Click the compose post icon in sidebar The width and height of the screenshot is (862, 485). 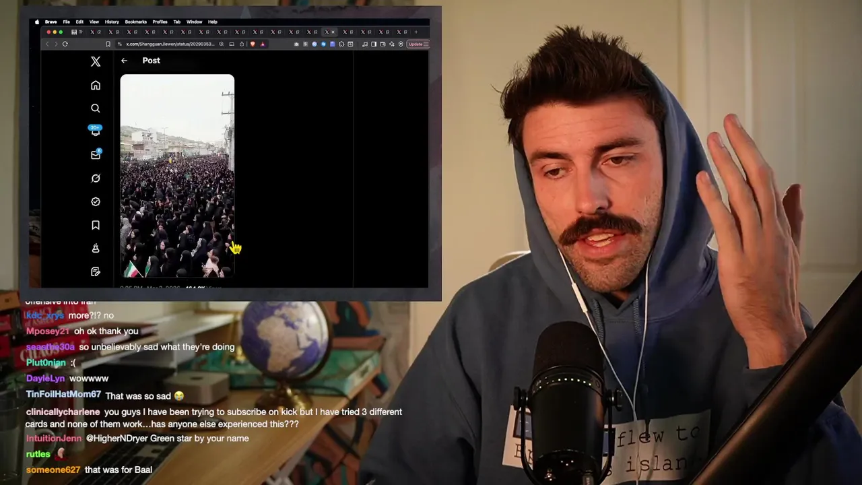pyautogui.click(x=96, y=271)
